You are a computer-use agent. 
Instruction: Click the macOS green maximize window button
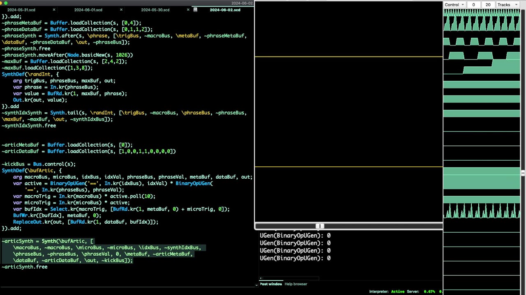point(6,3)
